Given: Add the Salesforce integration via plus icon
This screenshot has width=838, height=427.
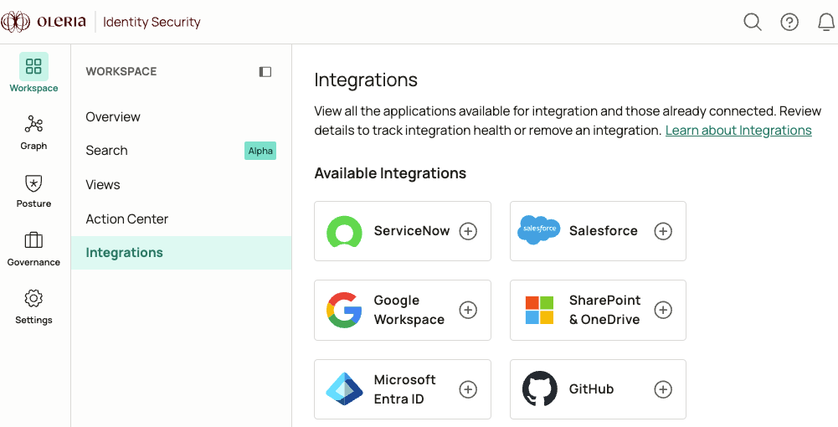Looking at the screenshot, I should pyautogui.click(x=663, y=231).
